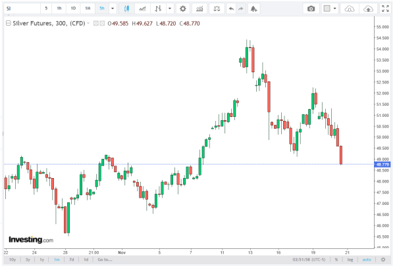This screenshot has height=268, width=395.
Task: Load chart layout from cloud
Action: (350, 9)
